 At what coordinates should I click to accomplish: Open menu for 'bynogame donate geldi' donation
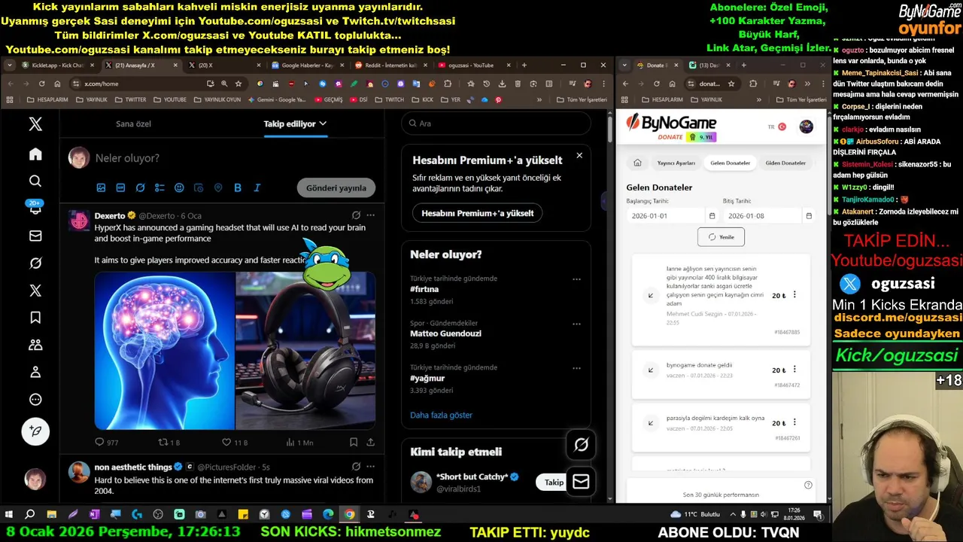(x=794, y=370)
